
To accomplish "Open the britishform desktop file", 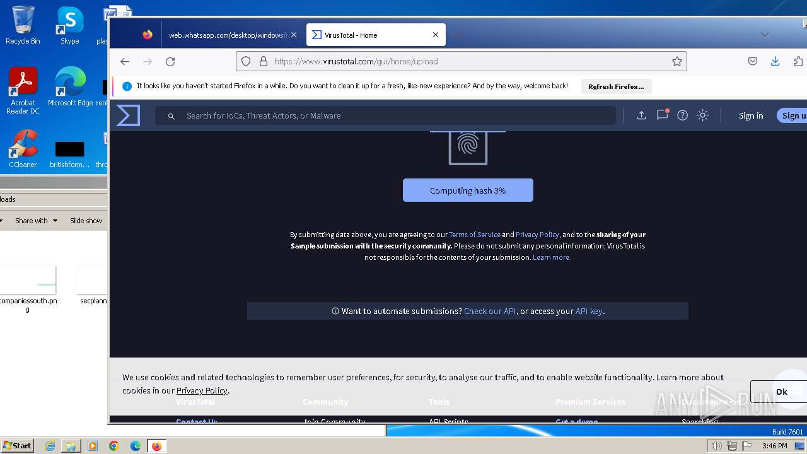I will [x=70, y=154].
